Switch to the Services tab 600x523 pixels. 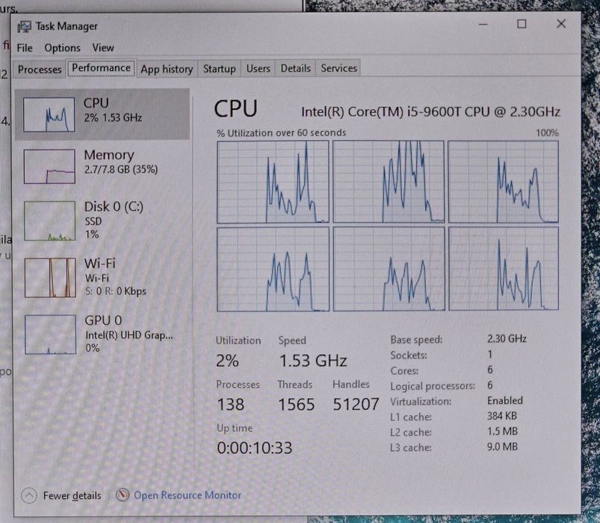338,68
